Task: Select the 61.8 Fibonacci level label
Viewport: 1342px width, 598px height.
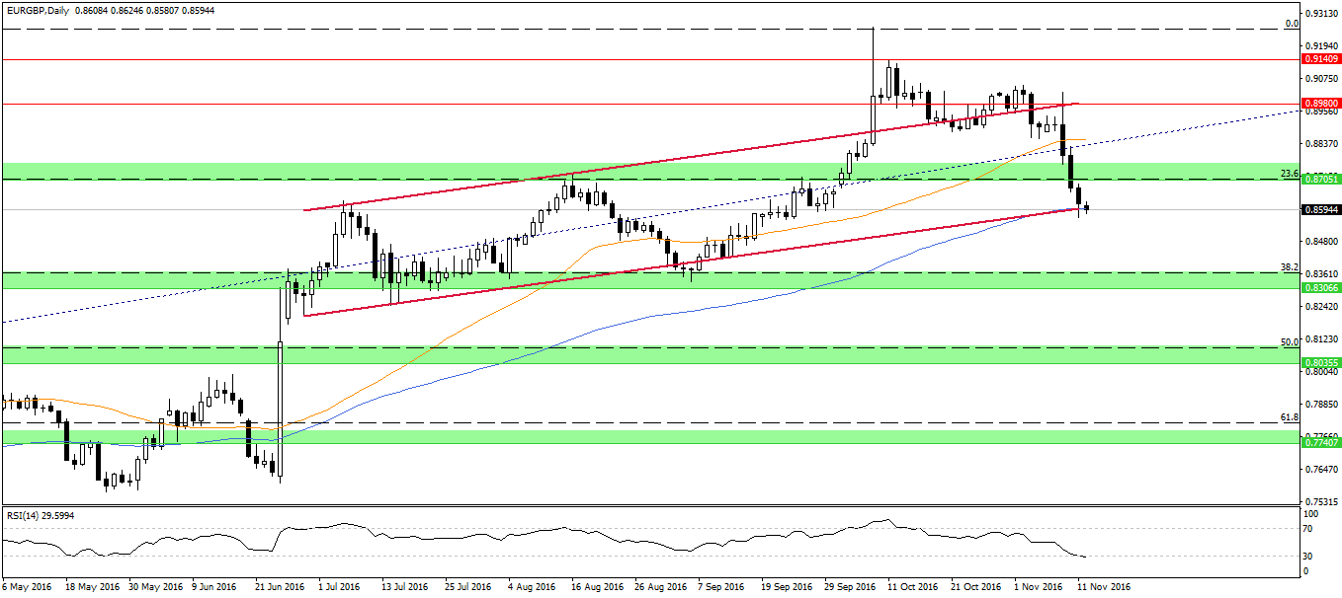Action: 1288,416
